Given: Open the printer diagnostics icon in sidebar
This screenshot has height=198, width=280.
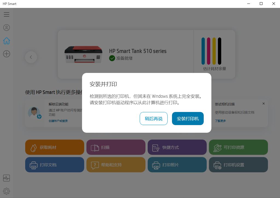Looking at the screenshot, I should 6,178.
